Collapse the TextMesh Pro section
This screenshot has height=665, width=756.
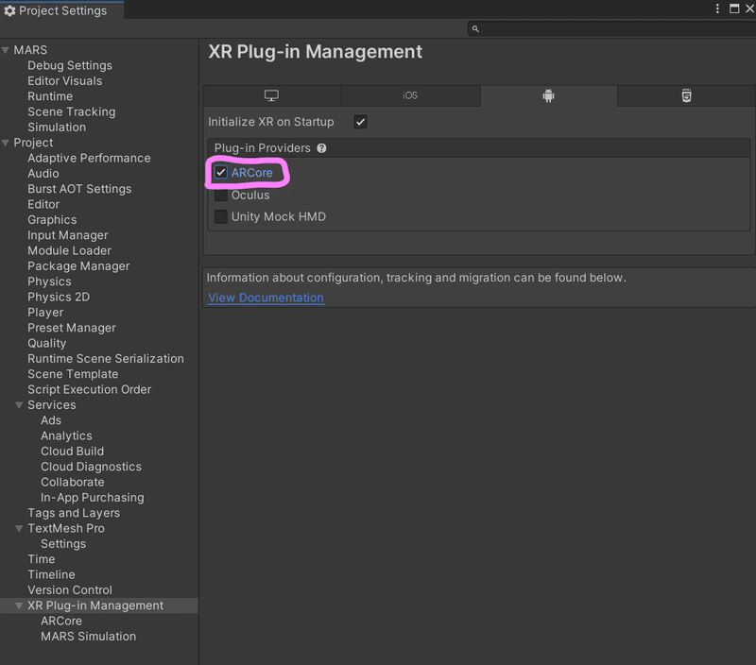point(19,529)
